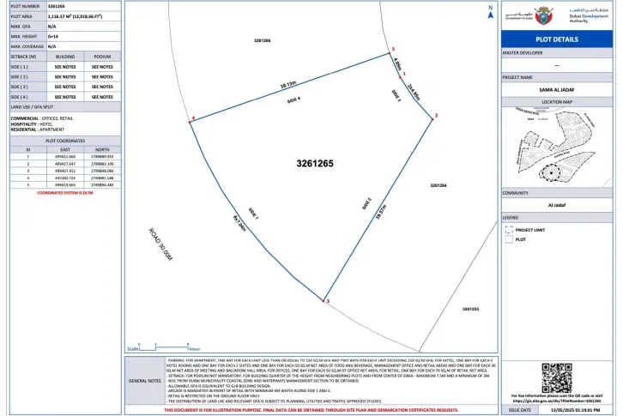623x416 pixels.
Task: Click the PLOT NUMBER value 3261265 in table
Action: [x=56, y=6]
